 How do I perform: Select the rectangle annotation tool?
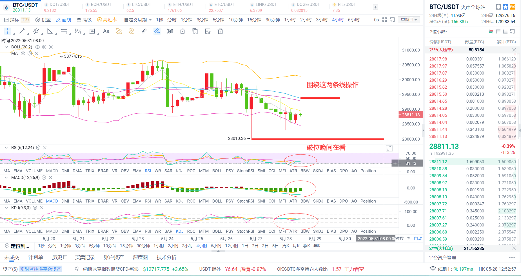[92, 31]
